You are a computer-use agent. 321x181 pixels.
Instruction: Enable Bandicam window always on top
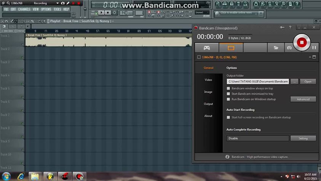point(228,88)
